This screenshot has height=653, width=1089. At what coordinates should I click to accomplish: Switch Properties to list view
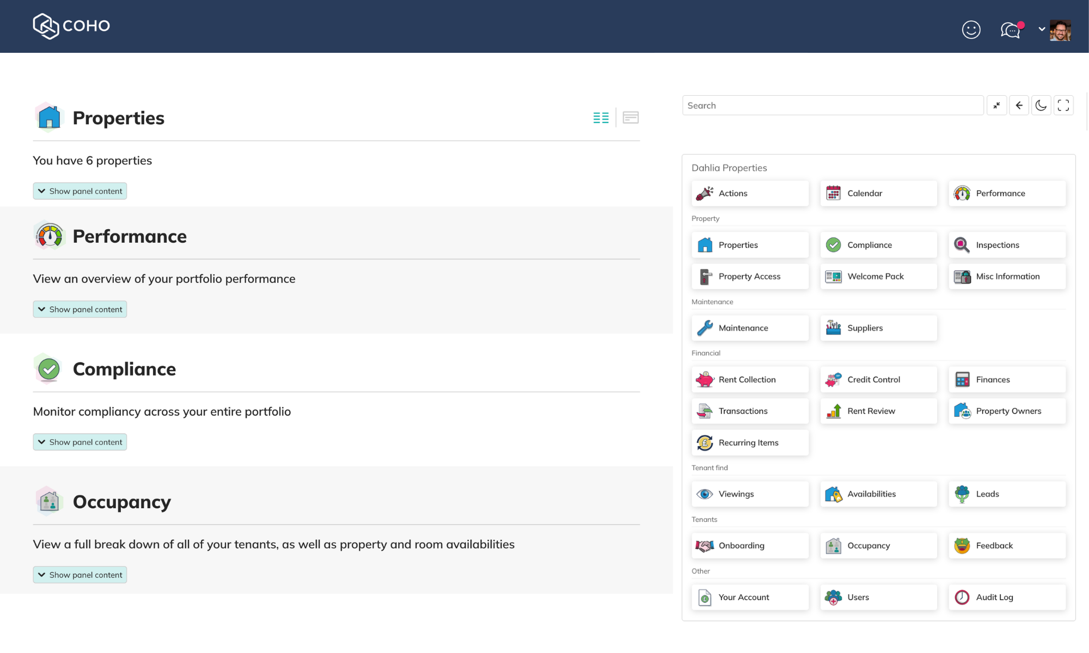click(x=601, y=117)
